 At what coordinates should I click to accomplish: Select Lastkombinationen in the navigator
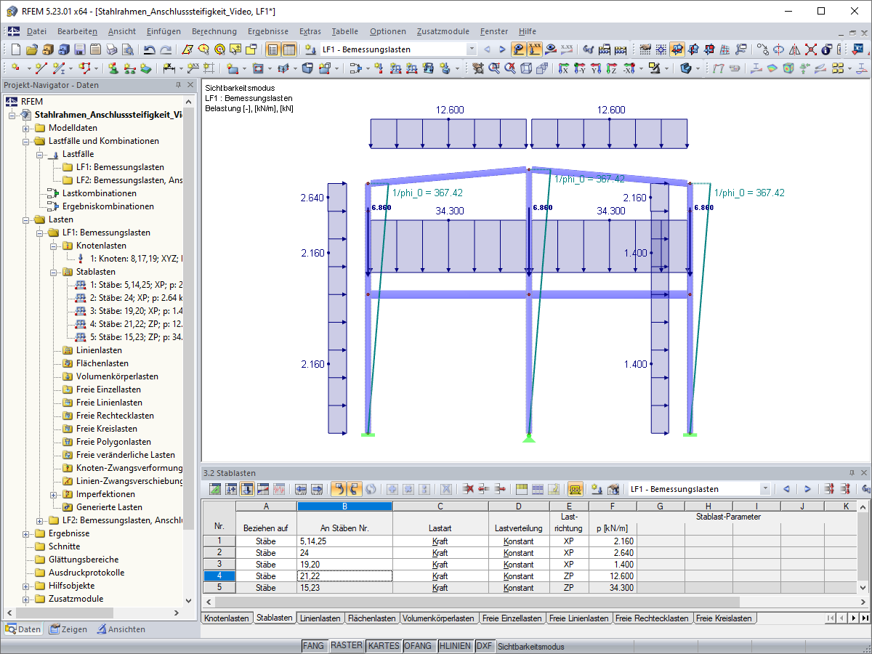point(99,193)
